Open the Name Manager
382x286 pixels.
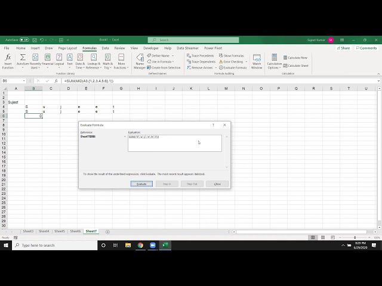(x=140, y=61)
